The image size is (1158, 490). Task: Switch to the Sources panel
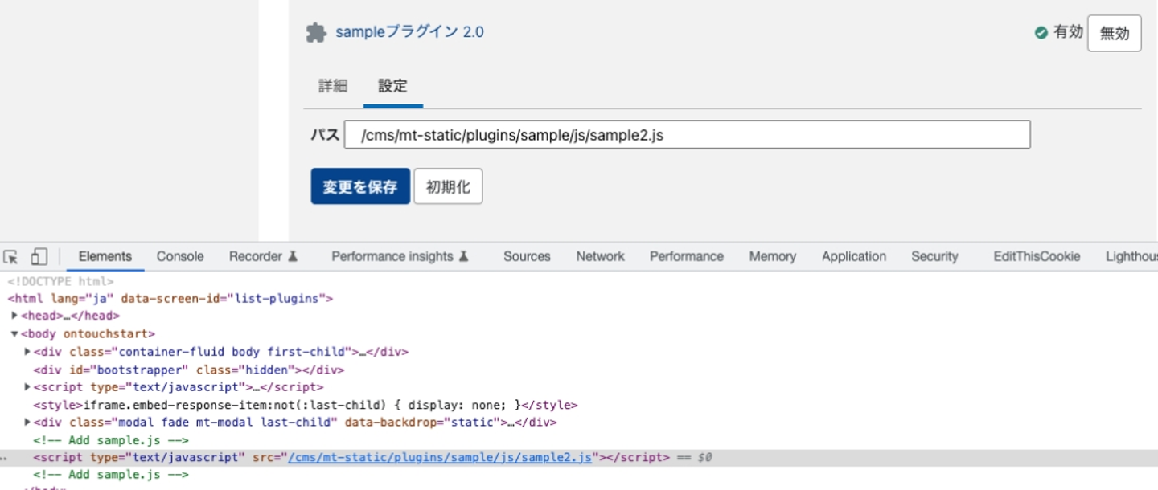[527, 257]
